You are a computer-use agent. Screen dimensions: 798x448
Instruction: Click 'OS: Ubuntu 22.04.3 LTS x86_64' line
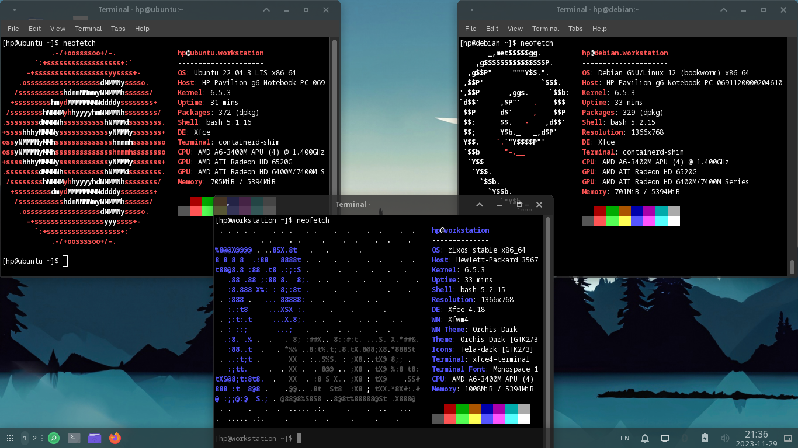pyautogui.click(x=237, y=73)
